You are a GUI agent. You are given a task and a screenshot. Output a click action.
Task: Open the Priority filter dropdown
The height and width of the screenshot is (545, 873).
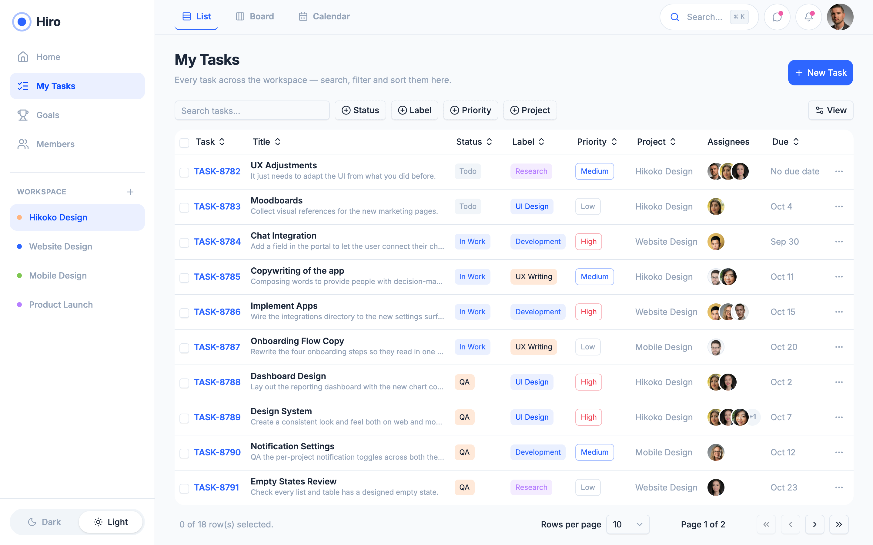pos(470,110)
